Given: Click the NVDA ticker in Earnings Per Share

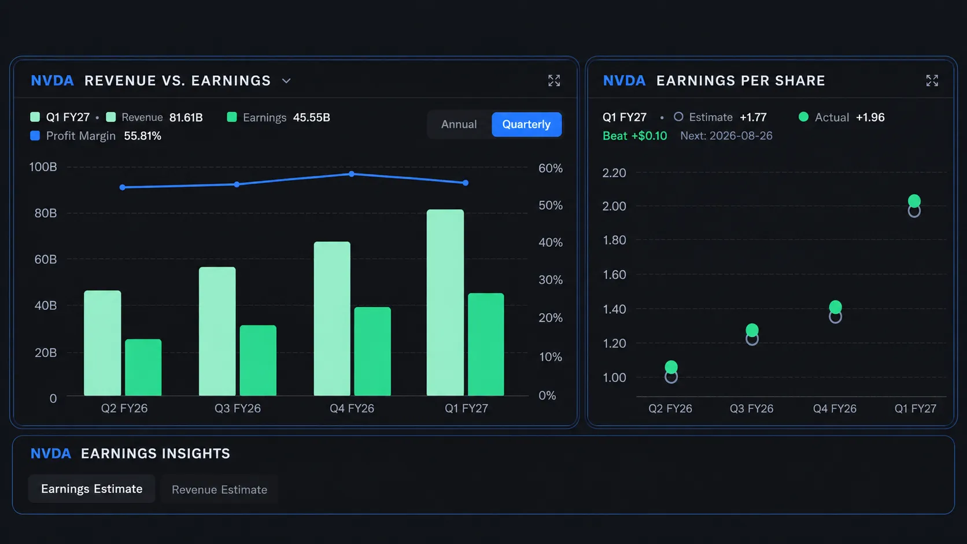Looking at the screenshot, I should pos(624,81).
